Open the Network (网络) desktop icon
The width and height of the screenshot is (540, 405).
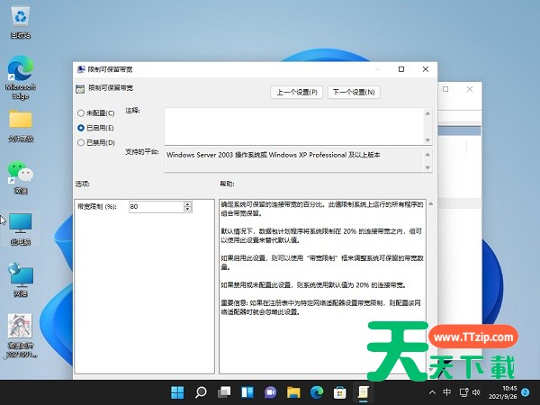(x=20, y=274)
